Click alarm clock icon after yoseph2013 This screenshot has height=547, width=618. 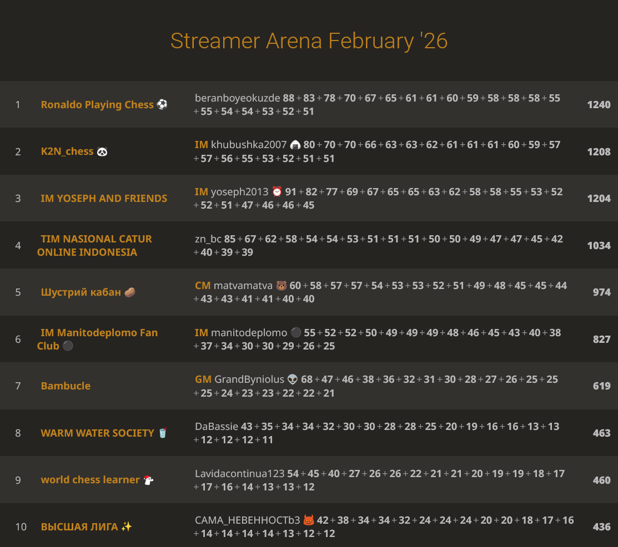pyautogui.click(x=277, y=192)
